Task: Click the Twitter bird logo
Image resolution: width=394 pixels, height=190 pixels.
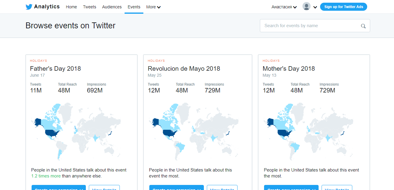Action: (29, 7)
